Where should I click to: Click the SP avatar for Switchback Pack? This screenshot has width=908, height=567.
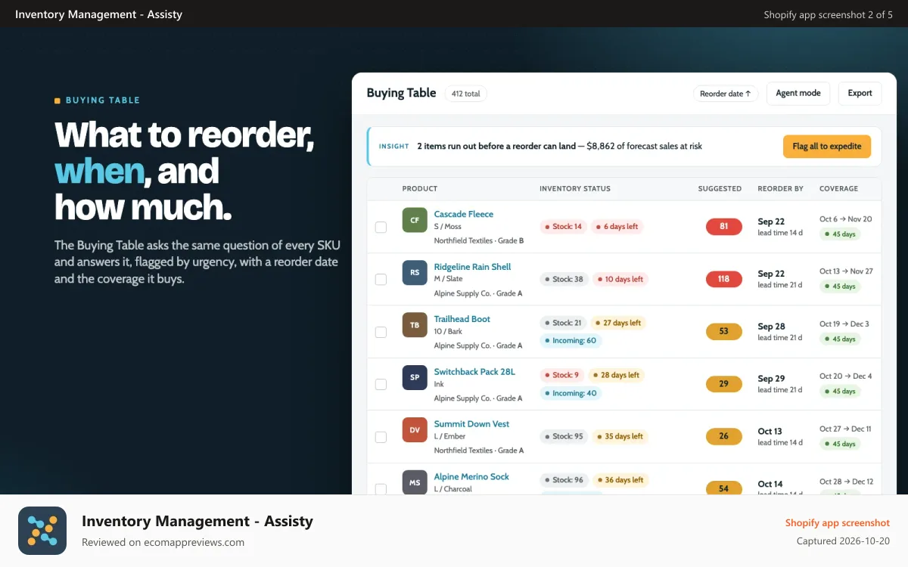click(415, 377)
